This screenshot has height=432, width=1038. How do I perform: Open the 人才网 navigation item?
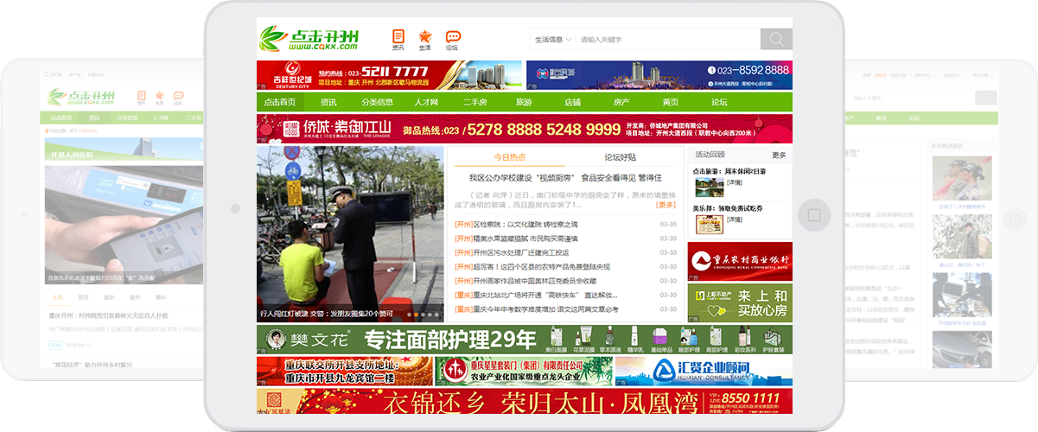[x=426, y=102]
